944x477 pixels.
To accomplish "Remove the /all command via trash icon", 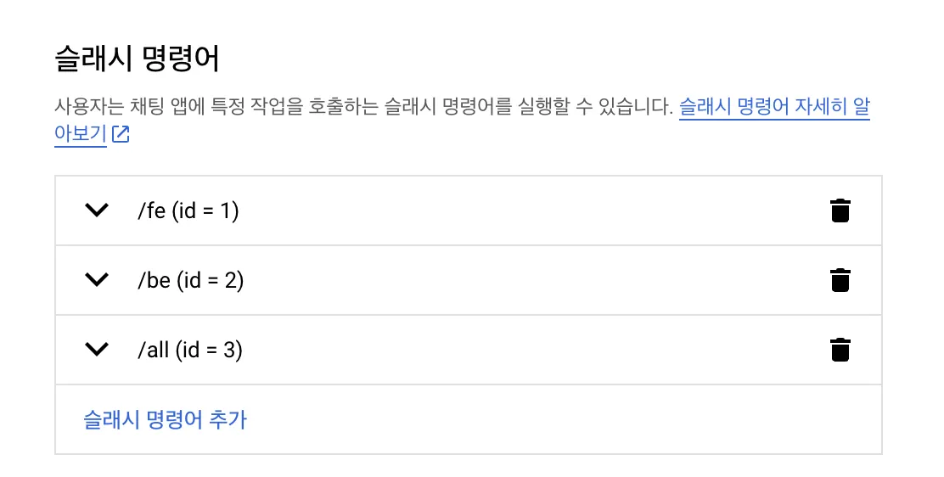I will 840,350.
